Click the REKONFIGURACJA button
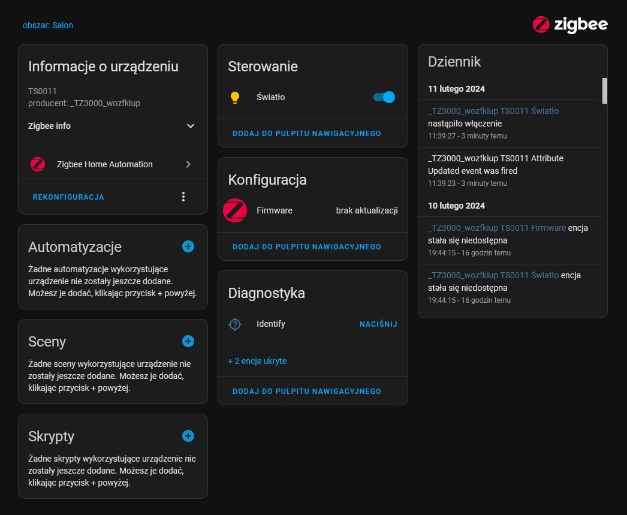The width and height of the screenshot is (627, 515). click(x=68, y=197)
